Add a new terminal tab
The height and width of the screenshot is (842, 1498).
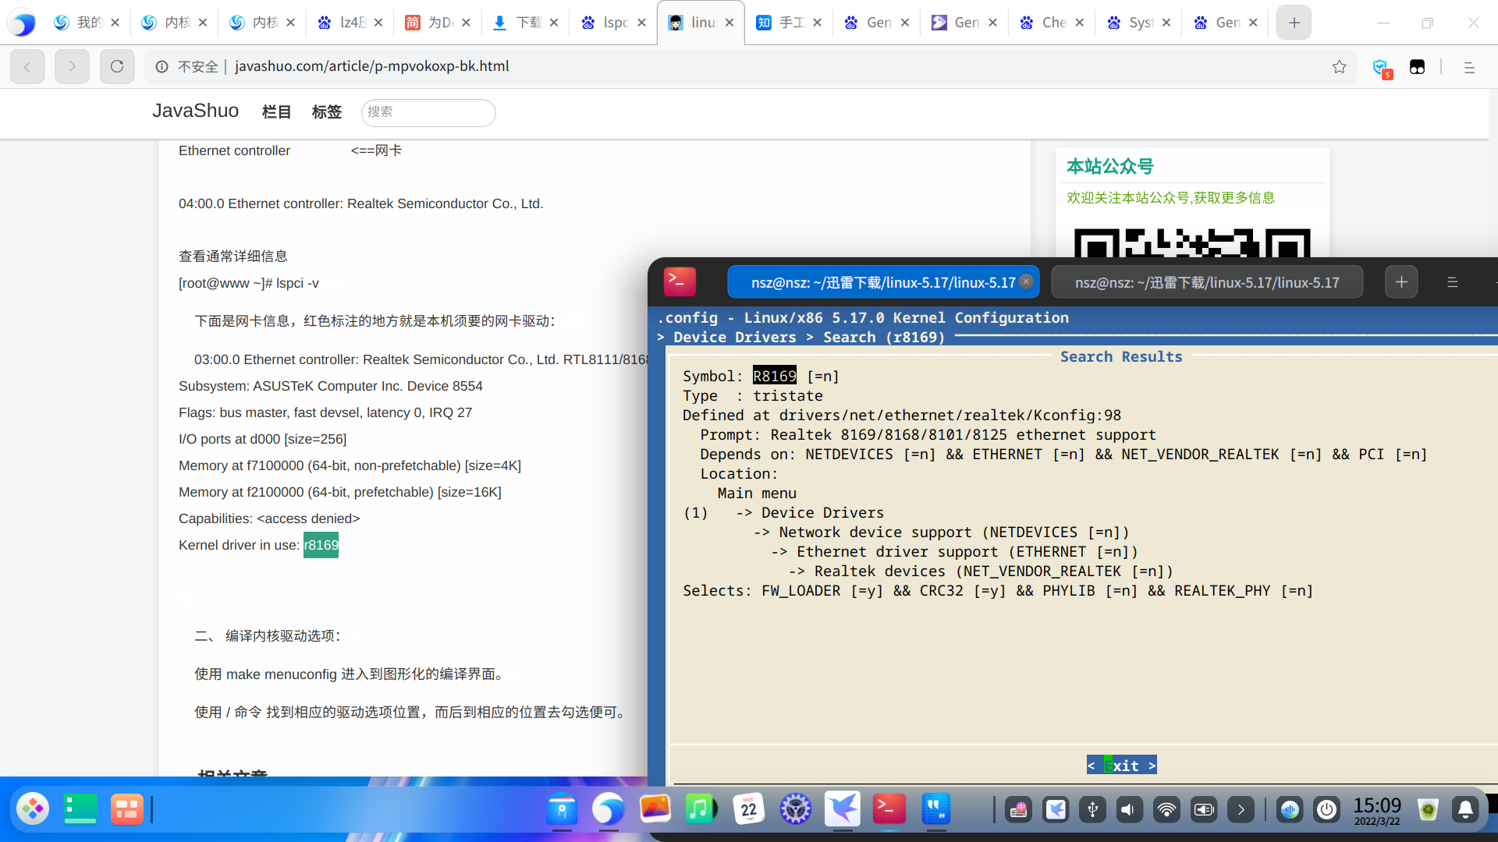[x=1400, y=282]
